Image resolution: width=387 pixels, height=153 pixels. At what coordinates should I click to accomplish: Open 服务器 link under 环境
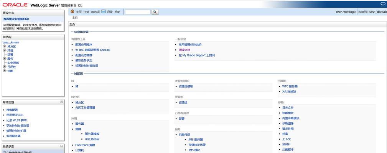click(x=79, y=124)
